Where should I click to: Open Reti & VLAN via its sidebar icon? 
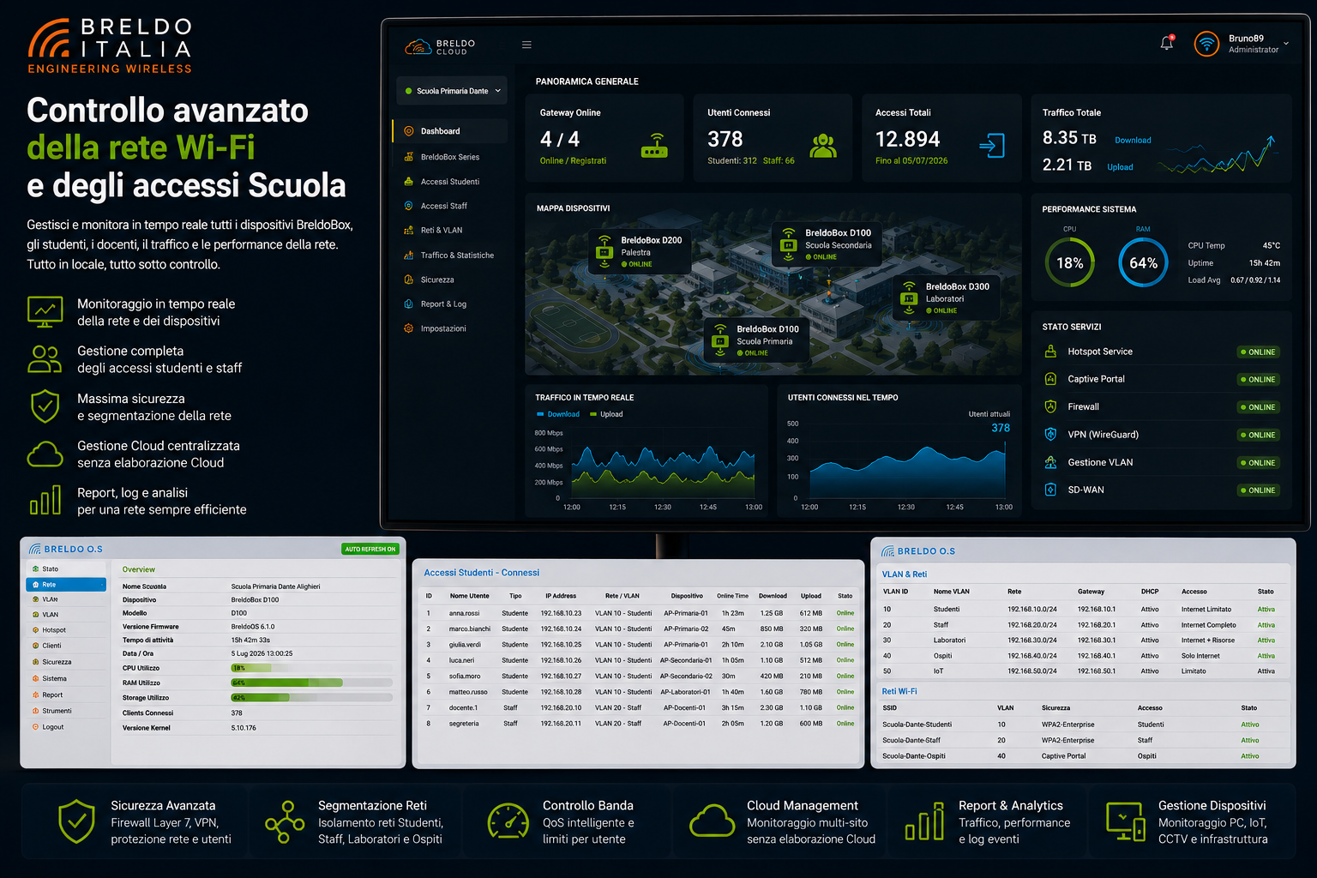(x=409, y=230)
